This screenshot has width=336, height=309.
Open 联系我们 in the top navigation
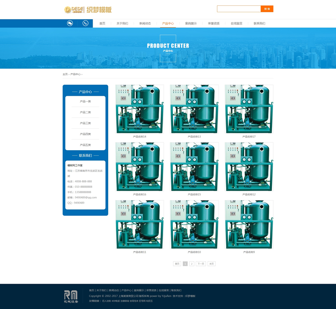point(259,24)
